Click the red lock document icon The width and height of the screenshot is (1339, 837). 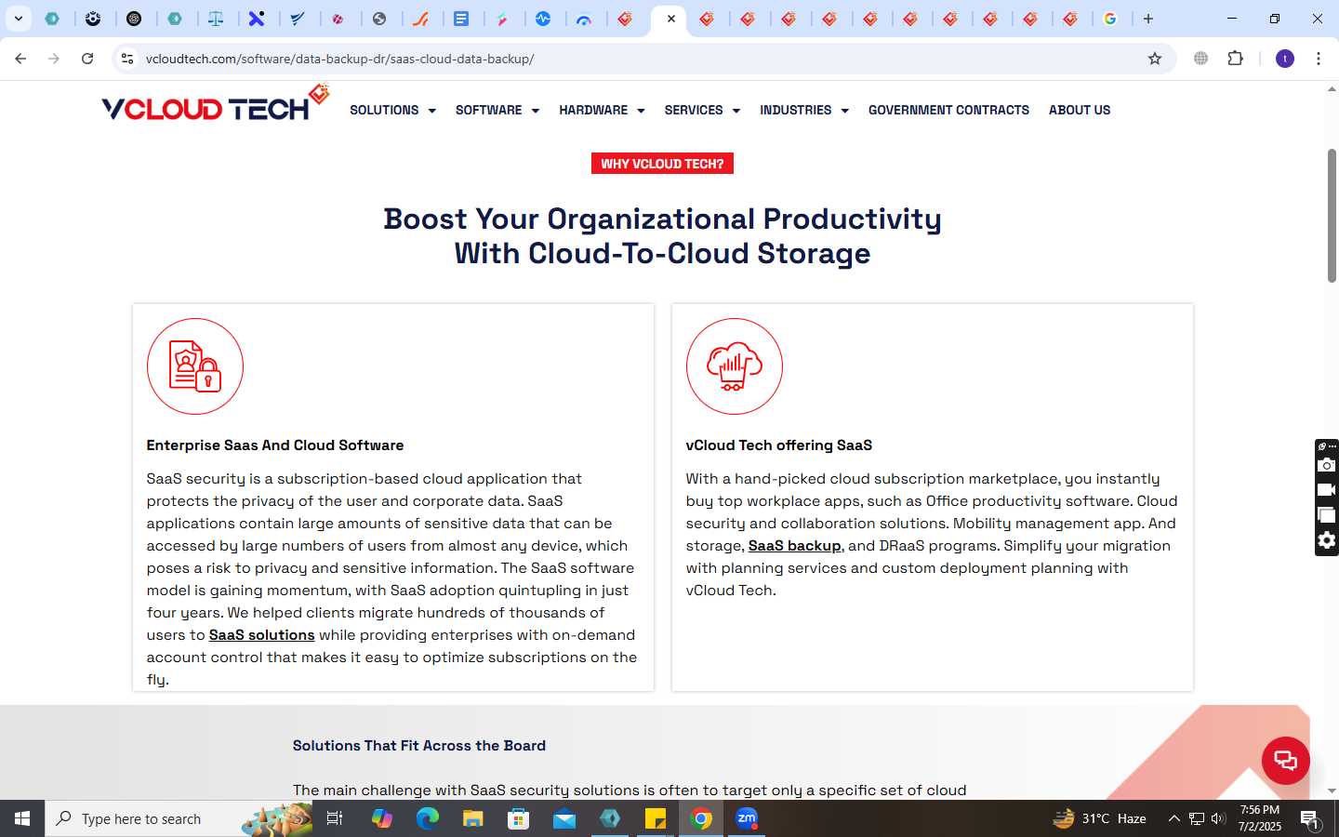click(x=195, y=366)
